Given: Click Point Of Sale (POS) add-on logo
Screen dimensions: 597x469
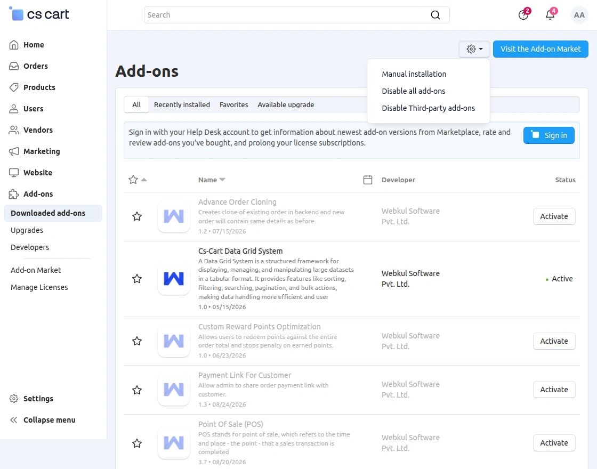Looking at the screenshot, I should coord(174,443).
